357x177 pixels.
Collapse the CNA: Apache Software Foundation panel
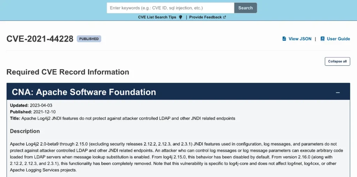coord(338,92)
